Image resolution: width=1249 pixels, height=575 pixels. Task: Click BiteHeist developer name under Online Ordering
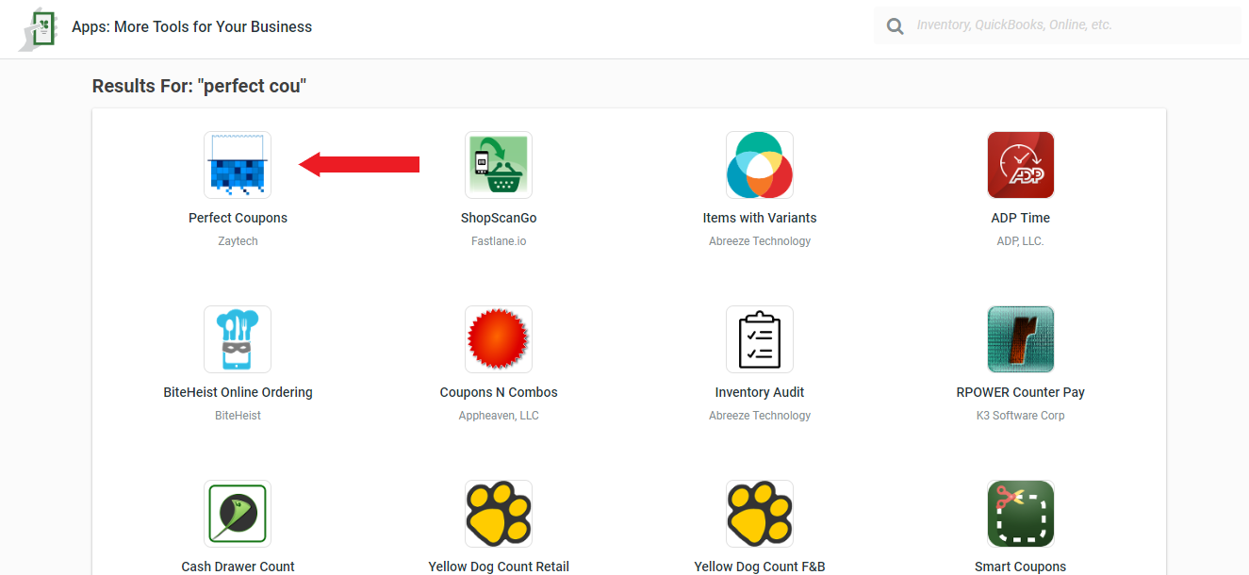point(238,416)
